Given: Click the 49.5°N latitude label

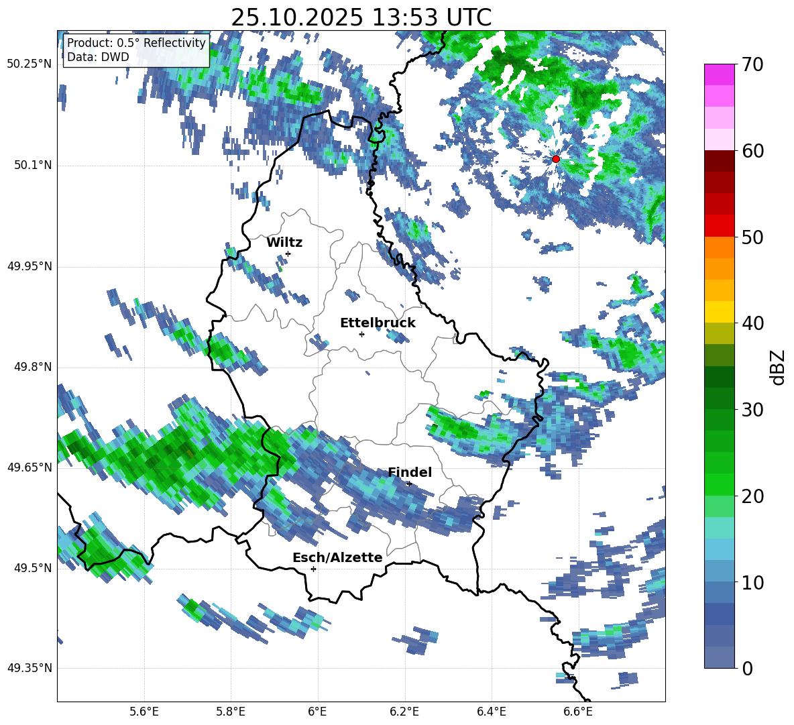Looking at the screenshot, I should point(33,568).
